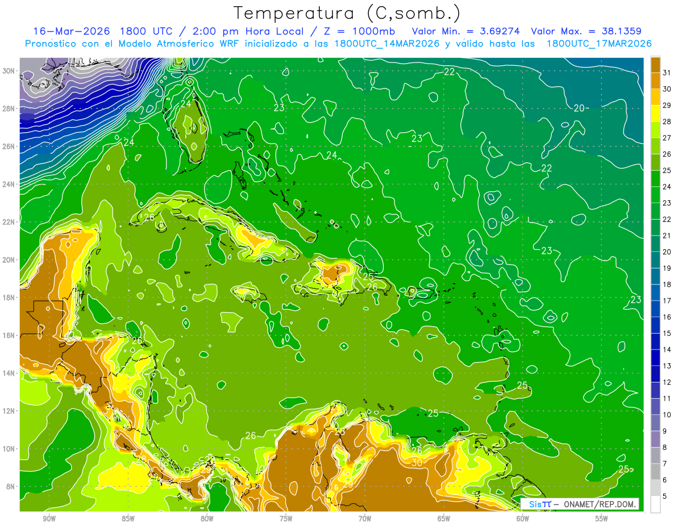The width and height of the screenshot is (682, 526).
Task: Click the '20' contour label on the map
Action: tap(579, 108)
